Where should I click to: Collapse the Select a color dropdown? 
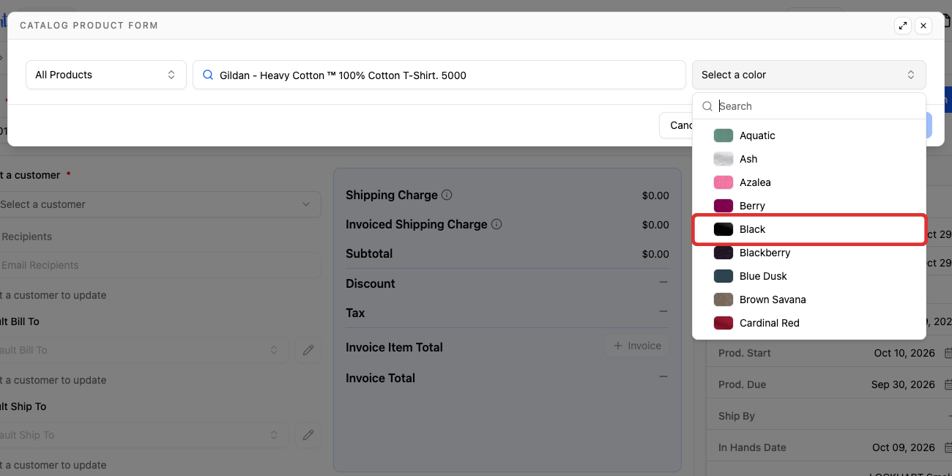809,75
